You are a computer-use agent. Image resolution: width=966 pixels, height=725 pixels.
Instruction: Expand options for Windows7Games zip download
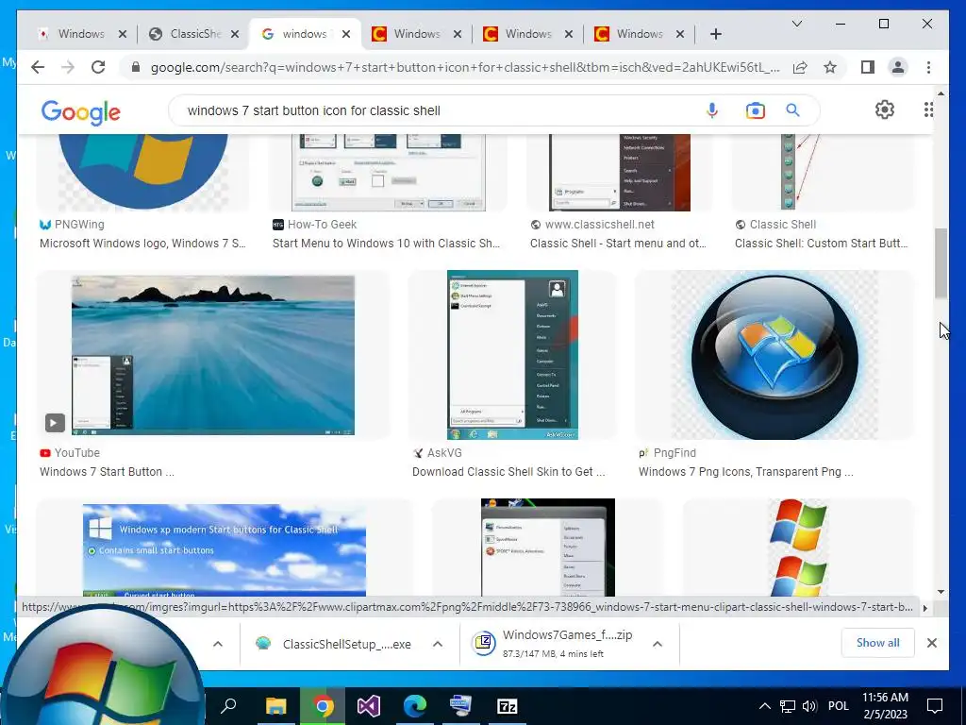[x=658, y=644]
